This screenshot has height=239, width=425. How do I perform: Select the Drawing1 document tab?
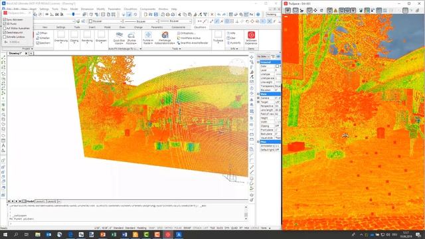click(16, 53)
